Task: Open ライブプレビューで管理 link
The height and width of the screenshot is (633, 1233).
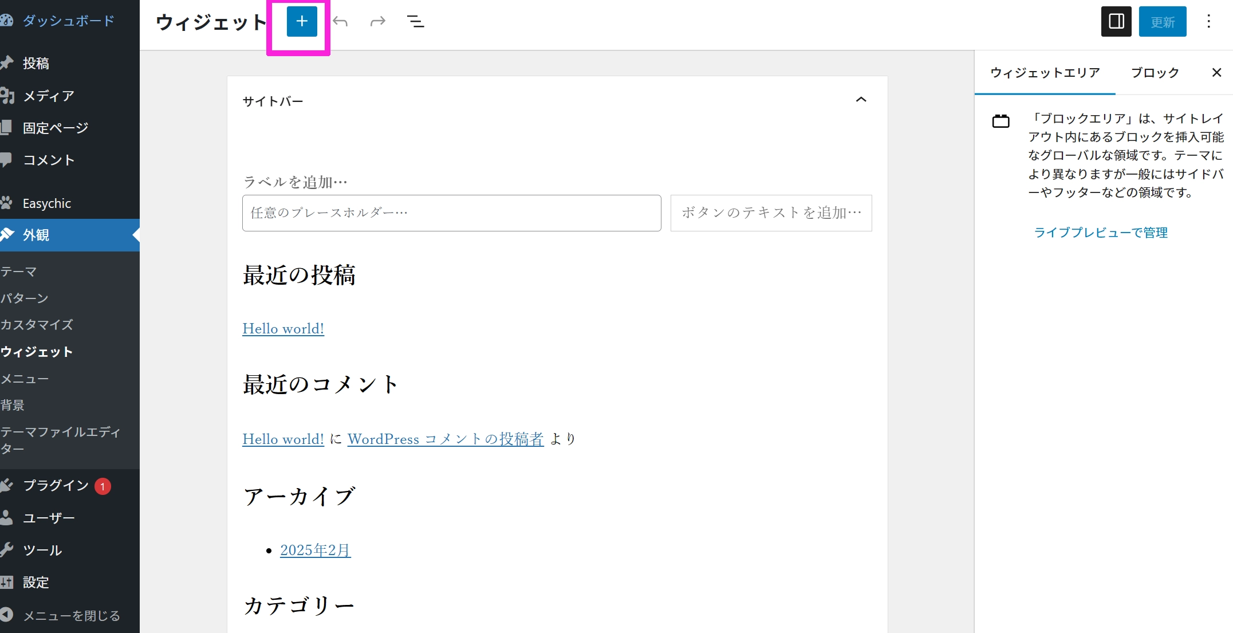Action: [x=1100, y=232]
